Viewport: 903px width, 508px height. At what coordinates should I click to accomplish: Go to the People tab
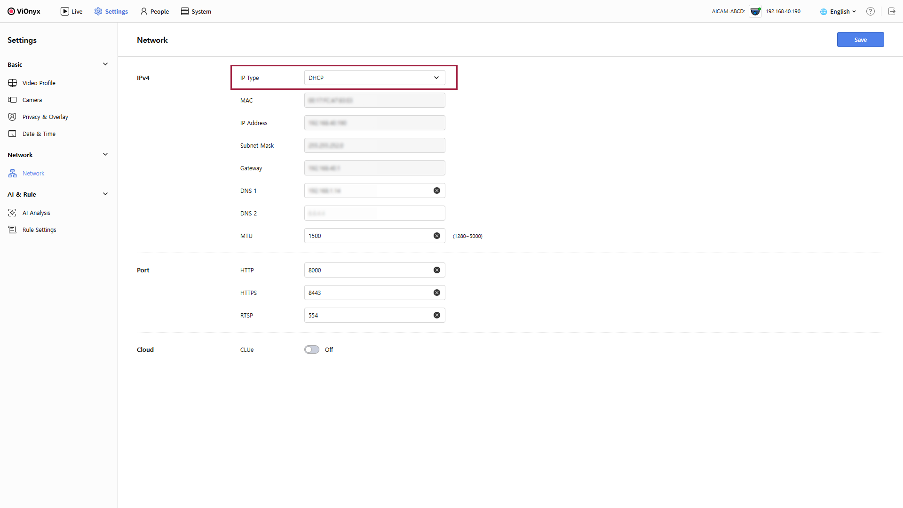(x=155, y=12)
